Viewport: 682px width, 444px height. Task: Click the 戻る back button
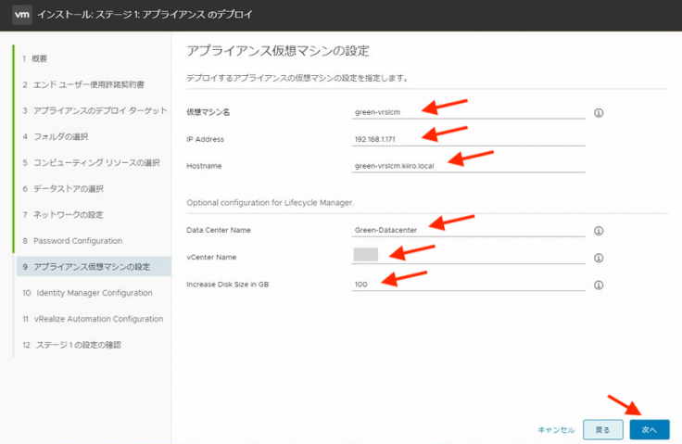(x=603, y=430)
